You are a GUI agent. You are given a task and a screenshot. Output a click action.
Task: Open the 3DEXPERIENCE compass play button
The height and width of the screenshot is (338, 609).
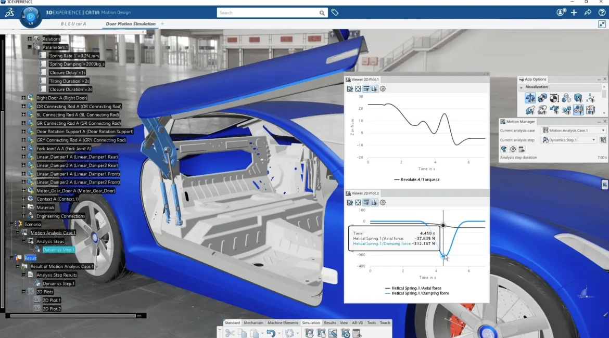point(31,17)
